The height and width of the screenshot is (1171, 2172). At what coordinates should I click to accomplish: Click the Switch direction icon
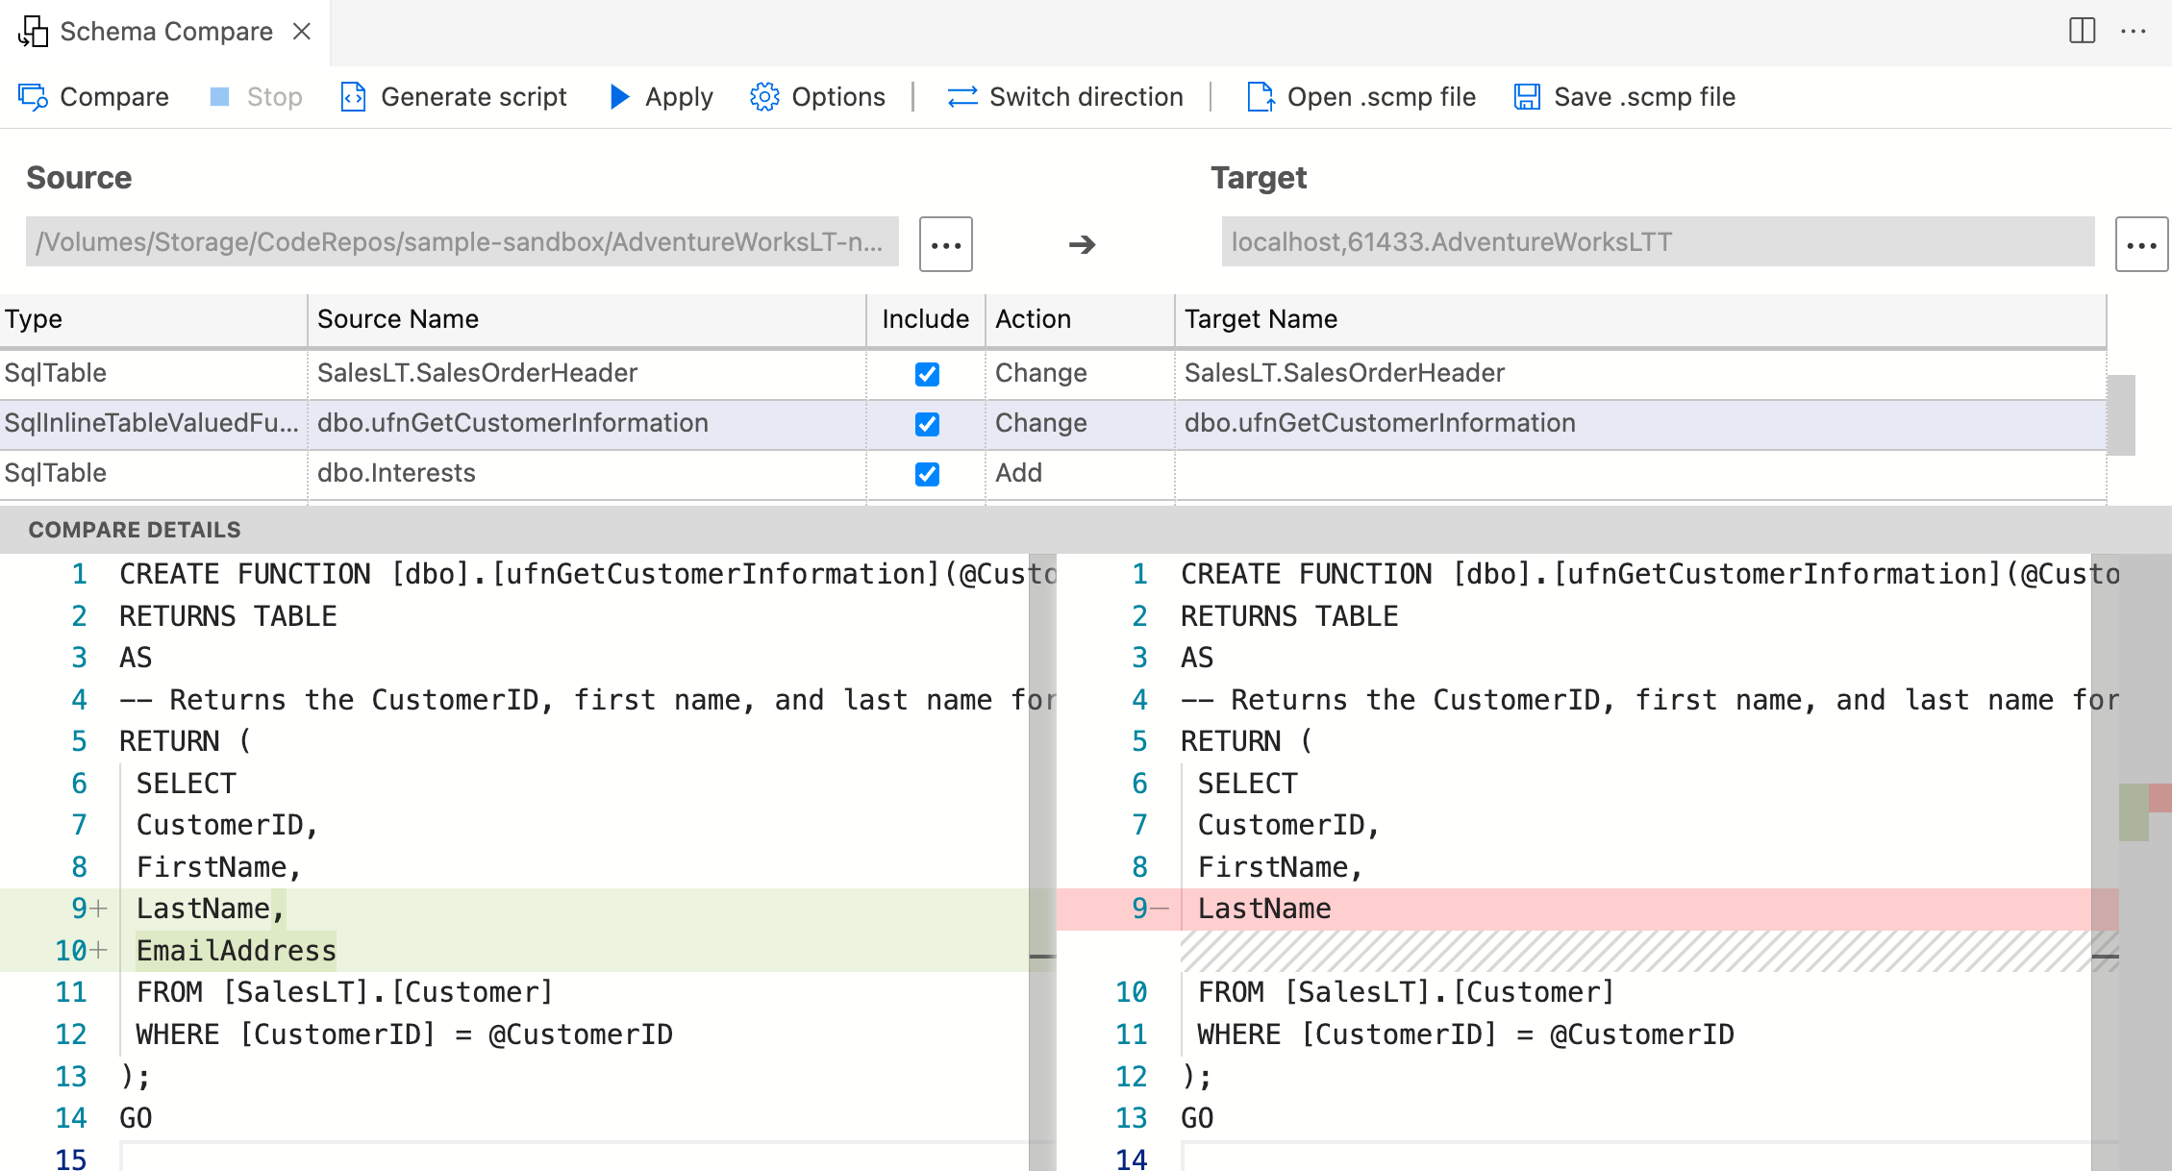click(x=960, y=96)
